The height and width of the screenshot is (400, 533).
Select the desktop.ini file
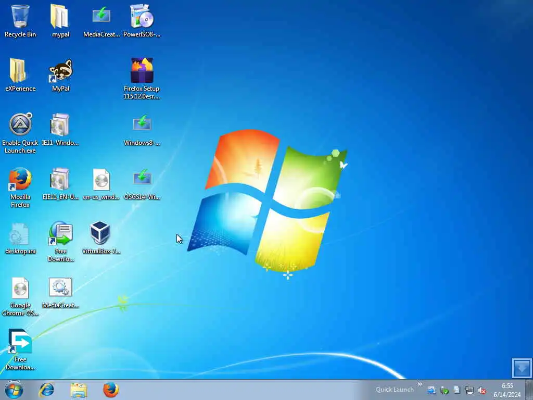click(20, 238)
